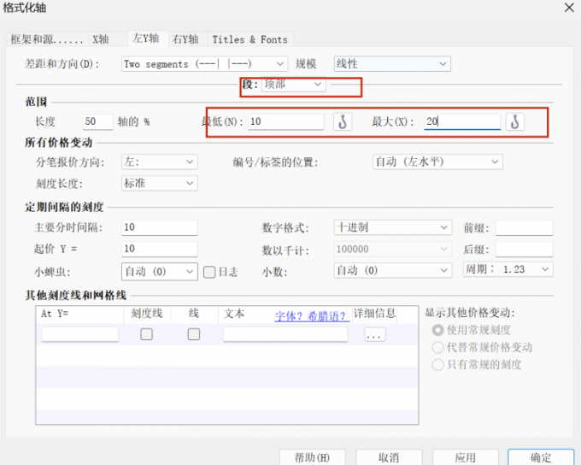This screenshot has width=581, height=465.
Task: Click the 主要分时间隔 input field
Action: click(159, 228)
